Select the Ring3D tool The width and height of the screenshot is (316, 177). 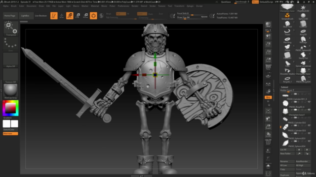pos(303,32)
